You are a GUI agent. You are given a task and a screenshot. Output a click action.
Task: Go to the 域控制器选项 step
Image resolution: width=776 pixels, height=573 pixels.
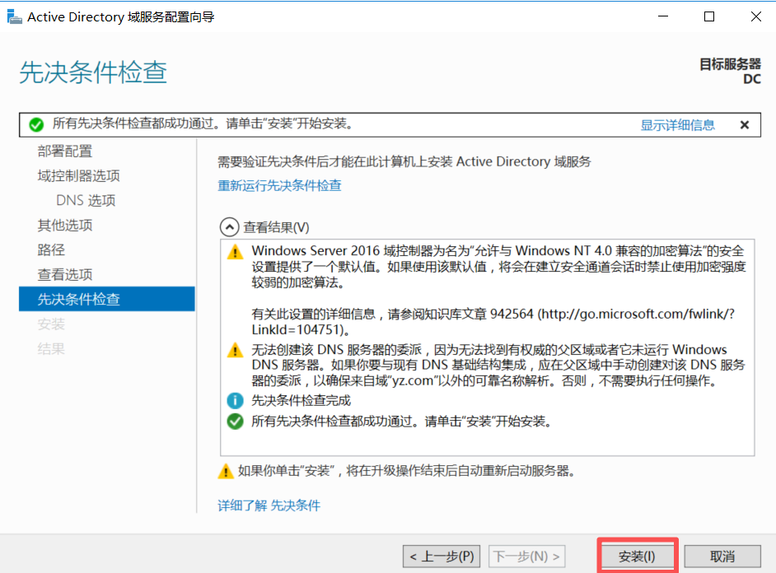click(x=79, y=176)
